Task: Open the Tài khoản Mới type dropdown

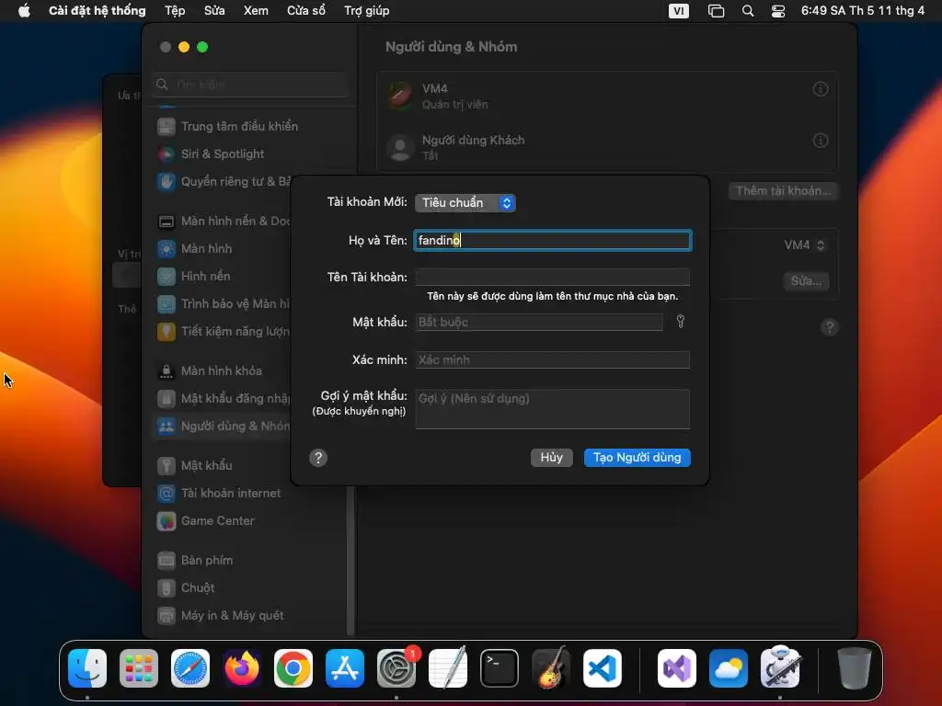Action: (465, 203)
